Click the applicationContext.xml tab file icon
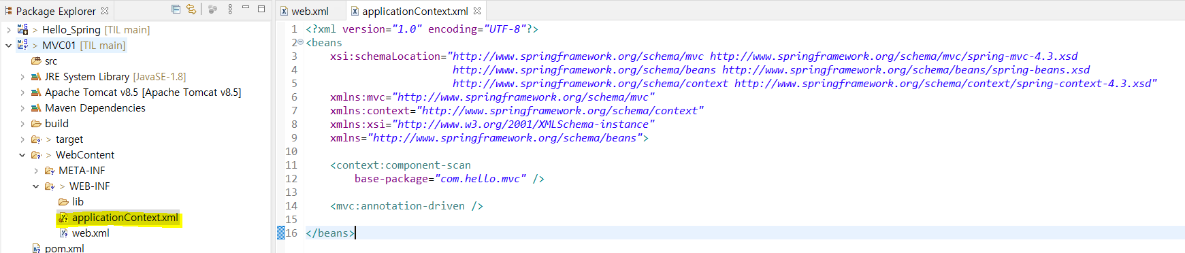The height and width of the screenshot is (253, 1185). pyautogui.click(x=355, y=12)
